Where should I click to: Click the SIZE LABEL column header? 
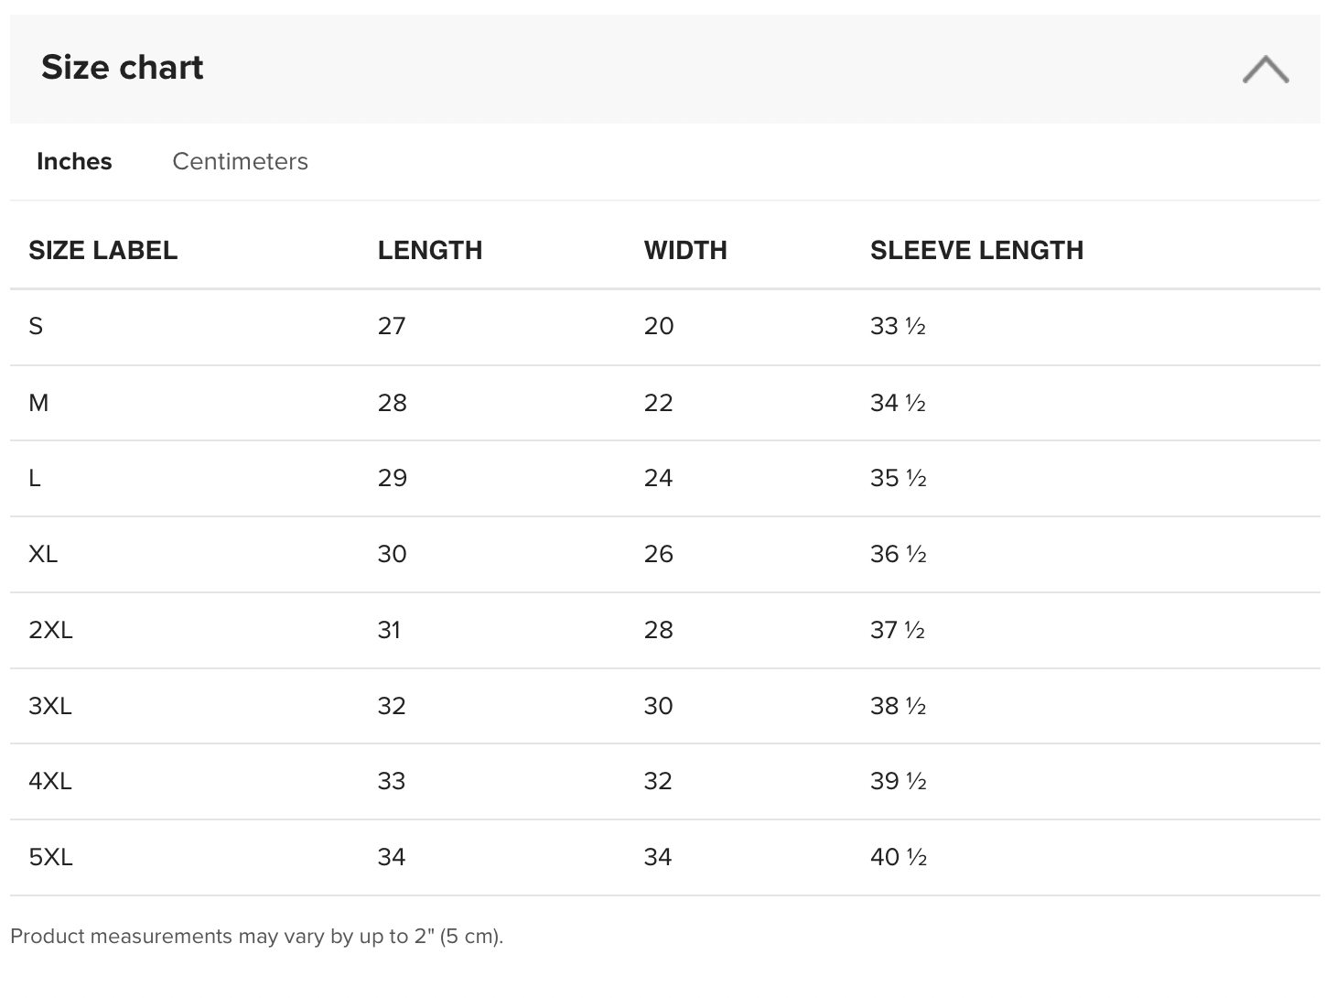pyautogui.click(x=102, y=250)
